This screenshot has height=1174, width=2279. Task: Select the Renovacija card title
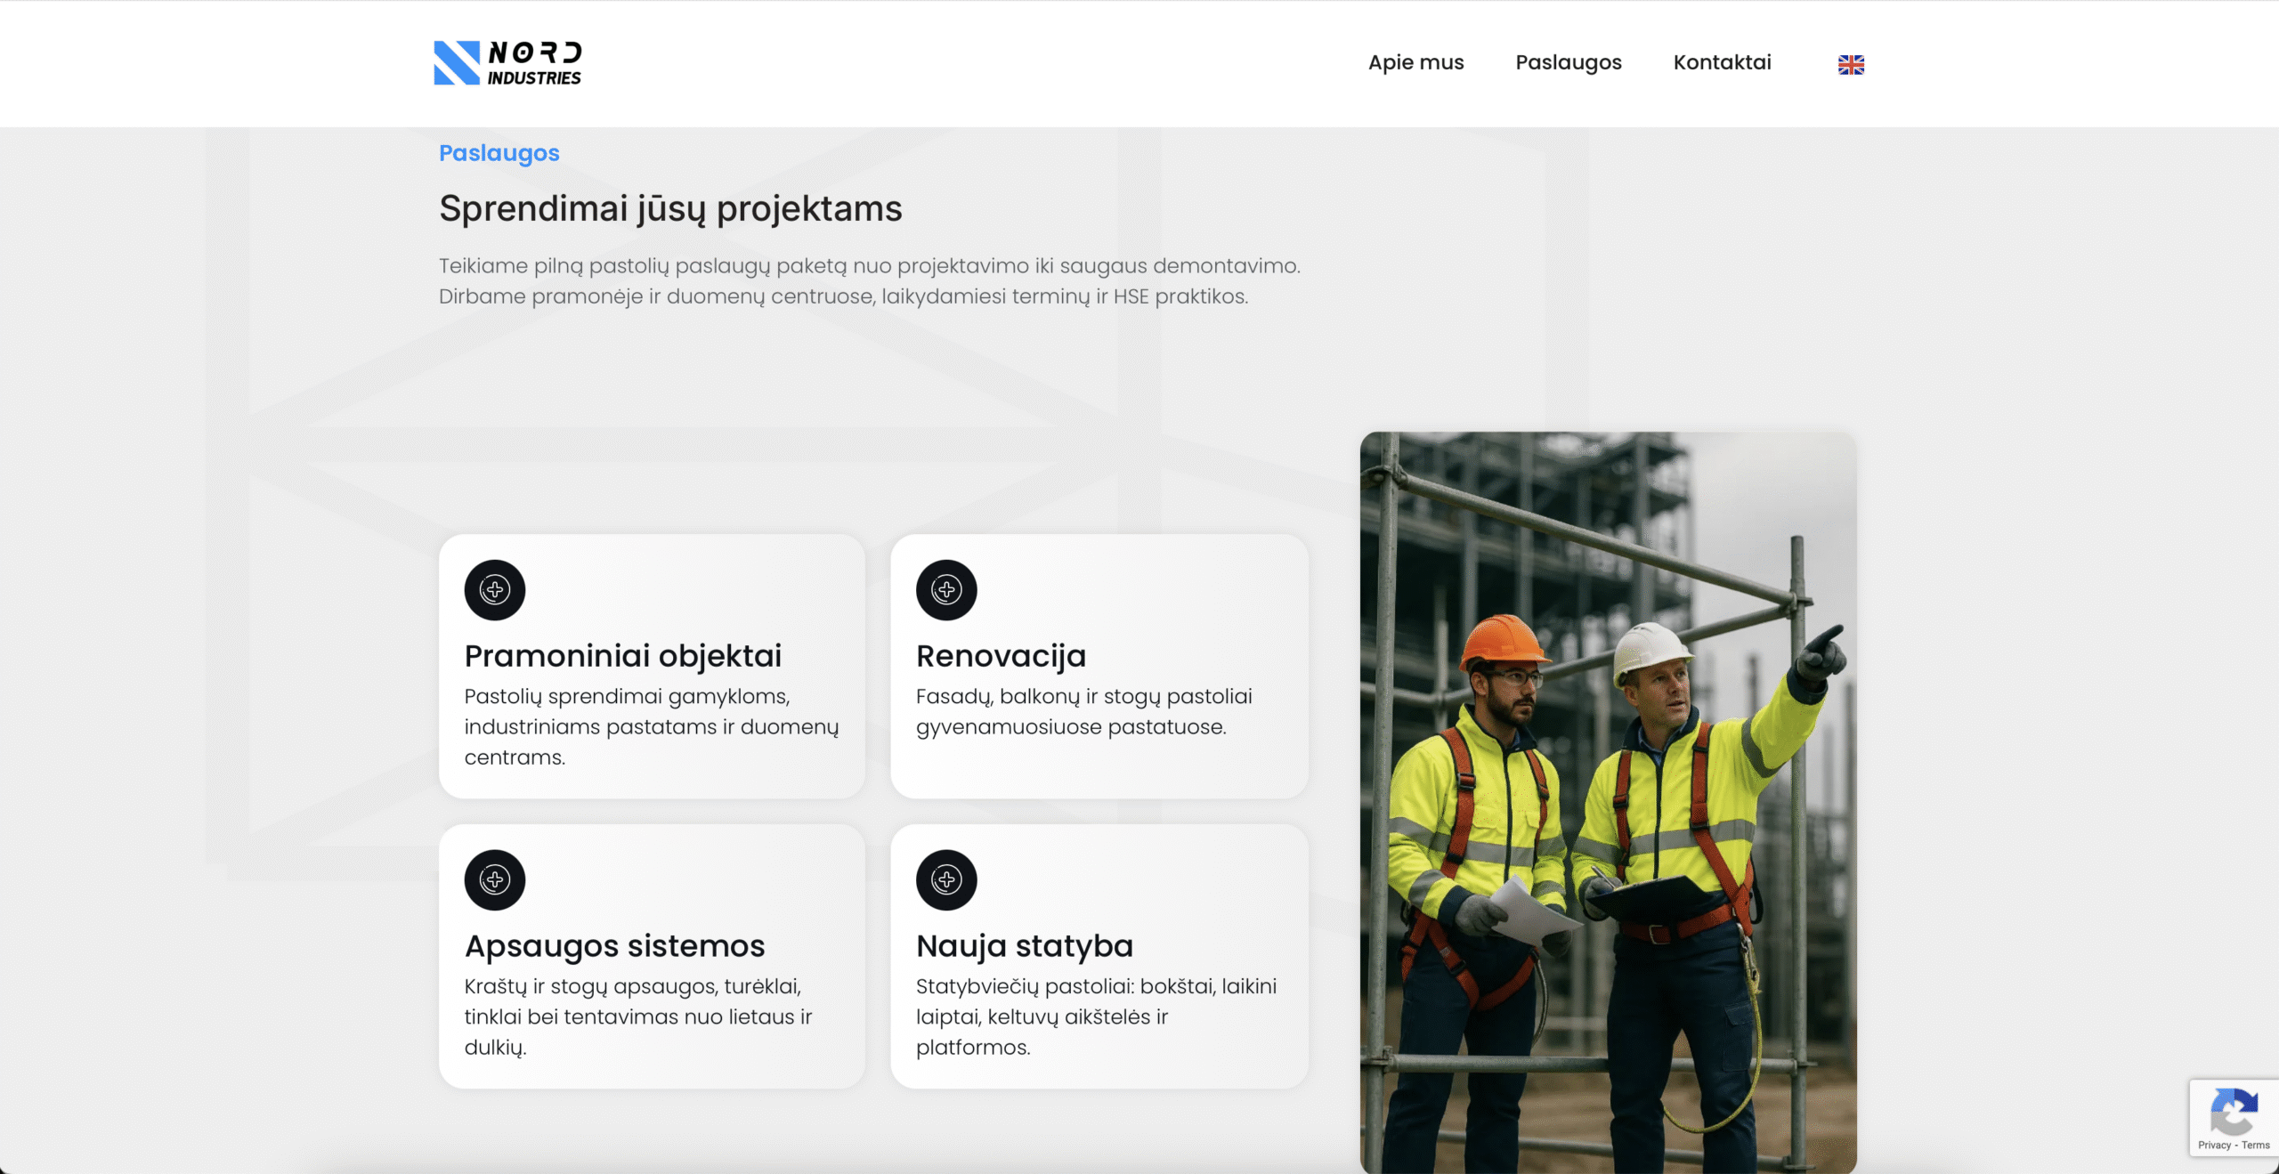pyautogui.click(x=1001, y=656)
